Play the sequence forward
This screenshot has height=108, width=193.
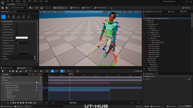tap(23, 103)
